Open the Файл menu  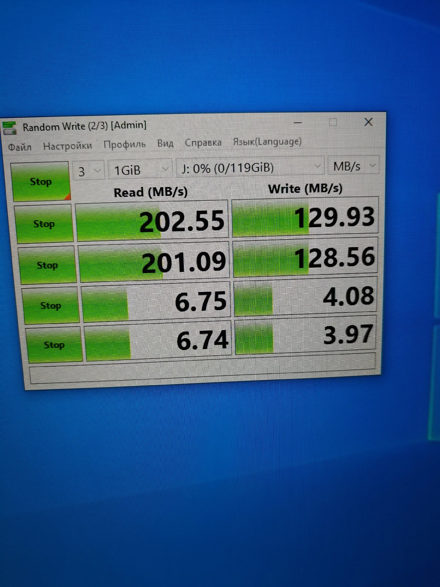point(20,147)
